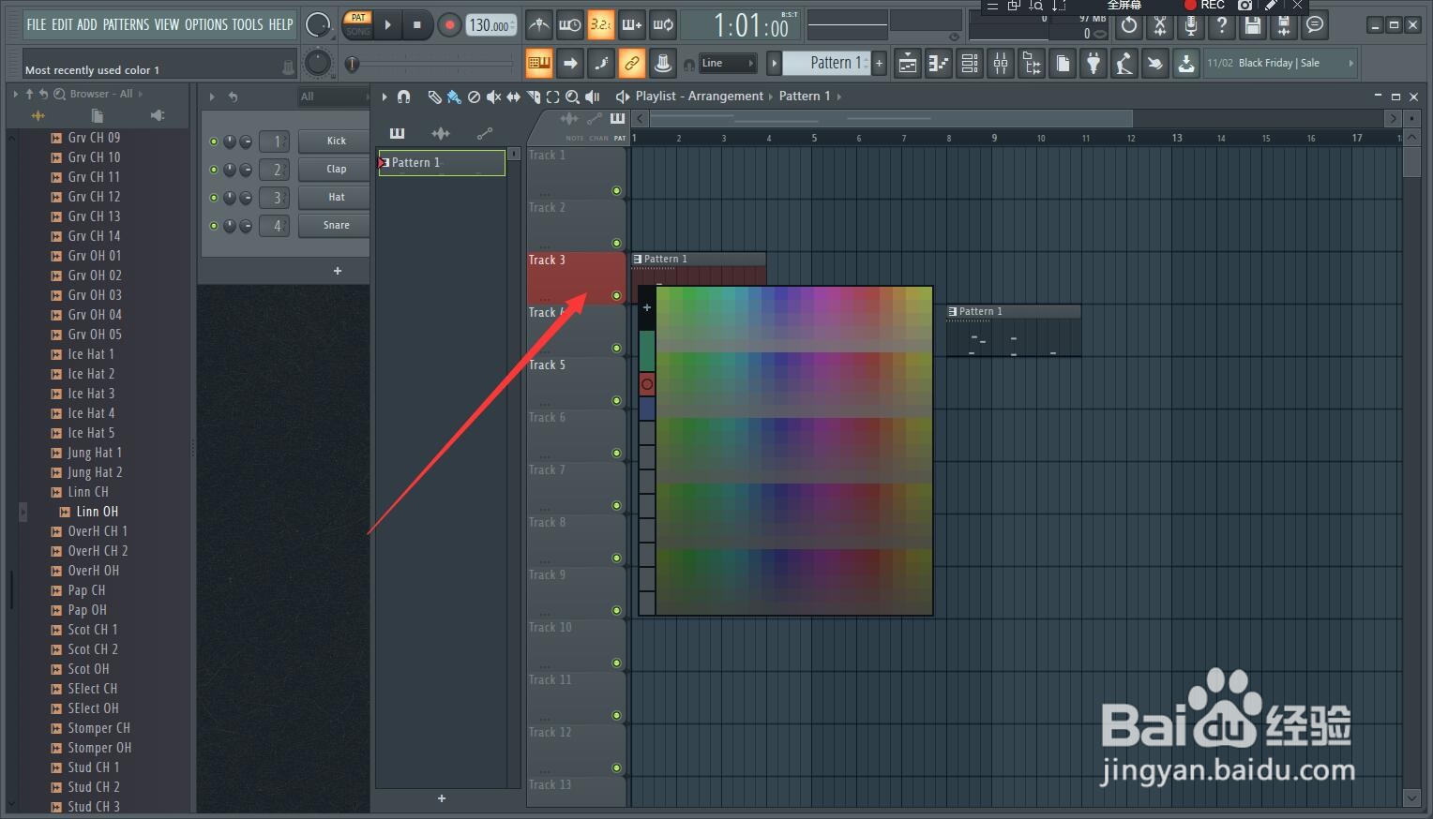Select the playlist Slice tool
The height and width of the screenshot is (819, 1433).
pos(533,97)
